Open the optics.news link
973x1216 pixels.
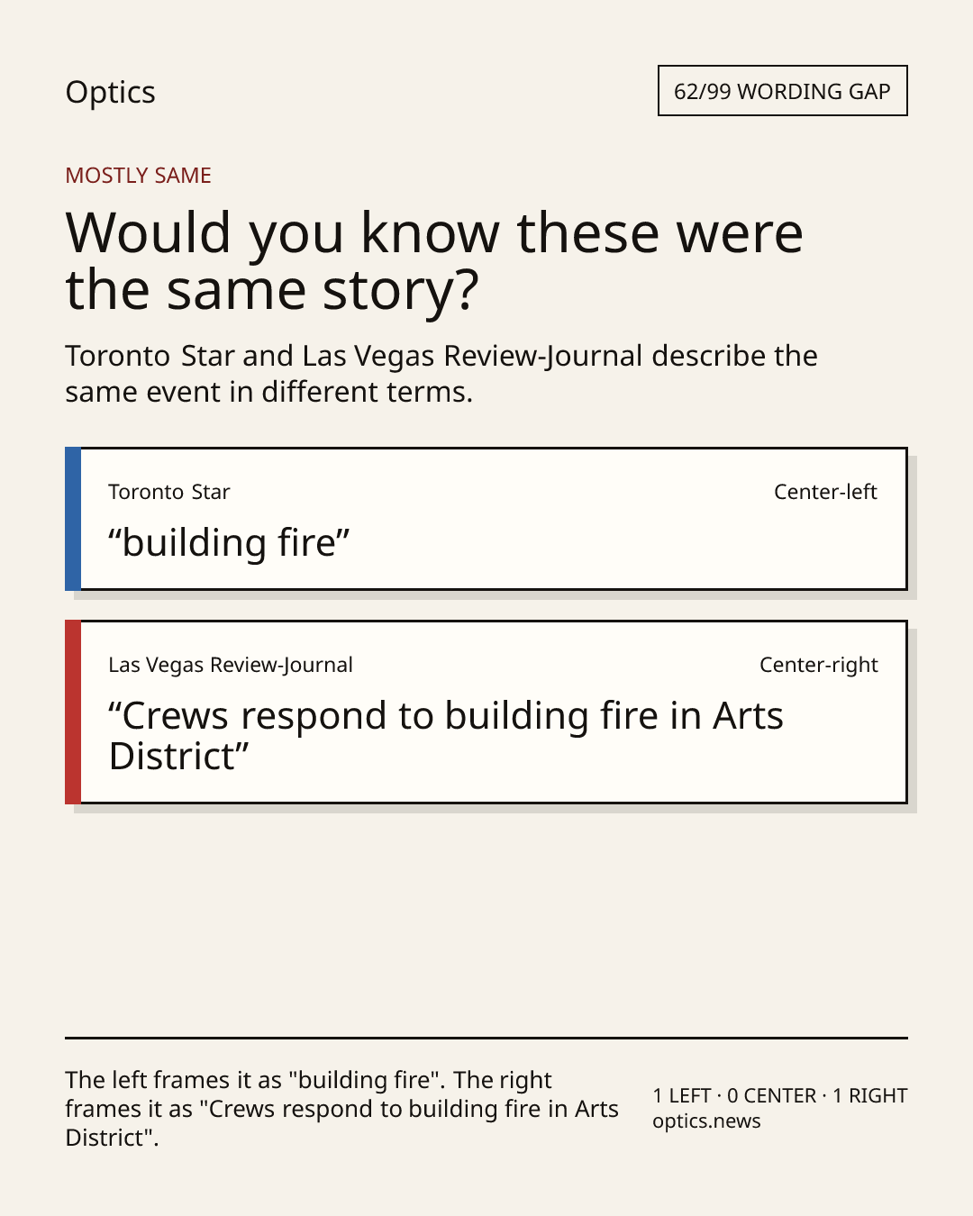coord(706,1121)
